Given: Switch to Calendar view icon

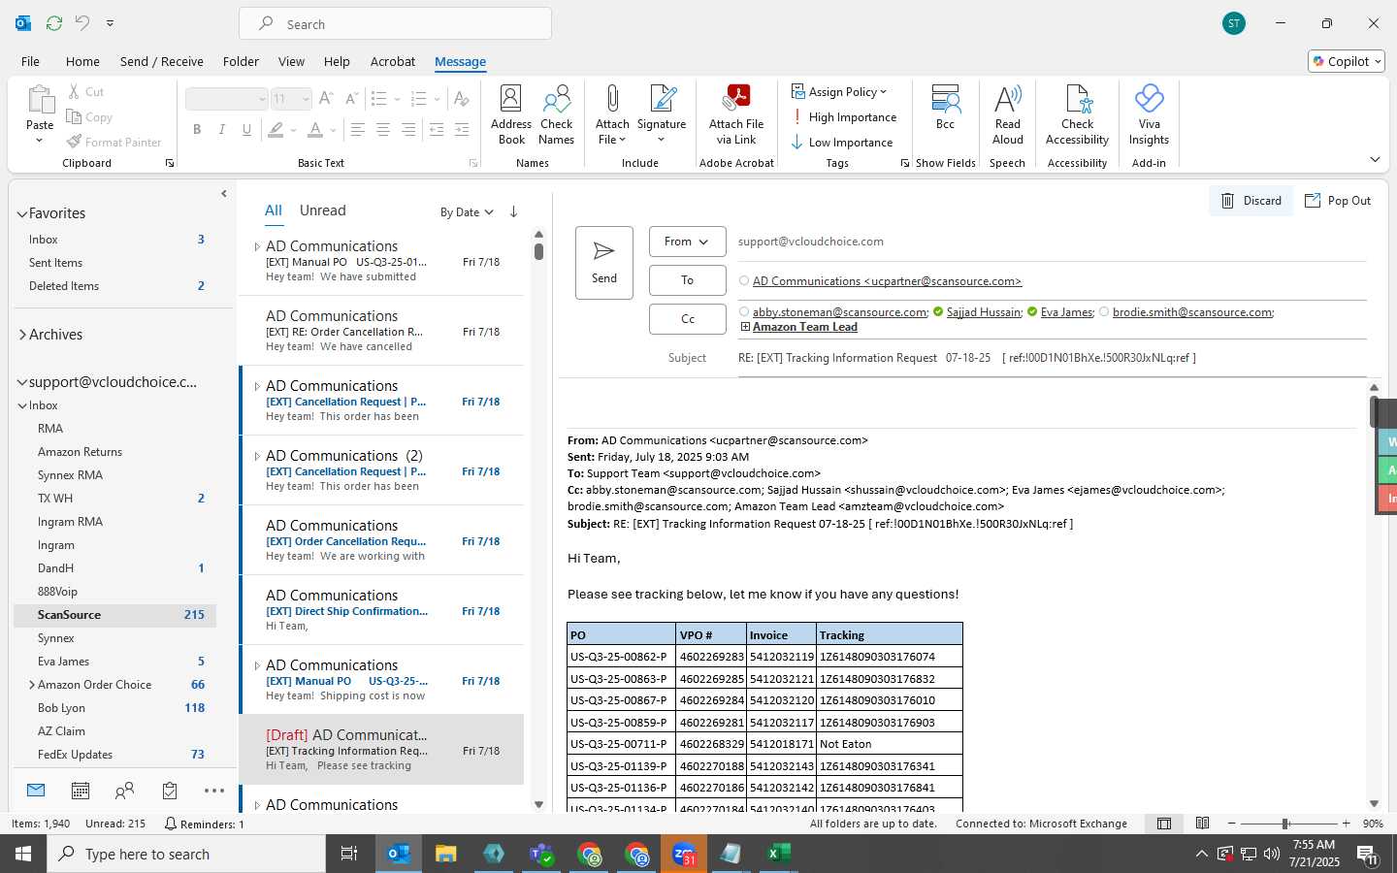Looking at the screenshot, I should [x=81, y=791].
